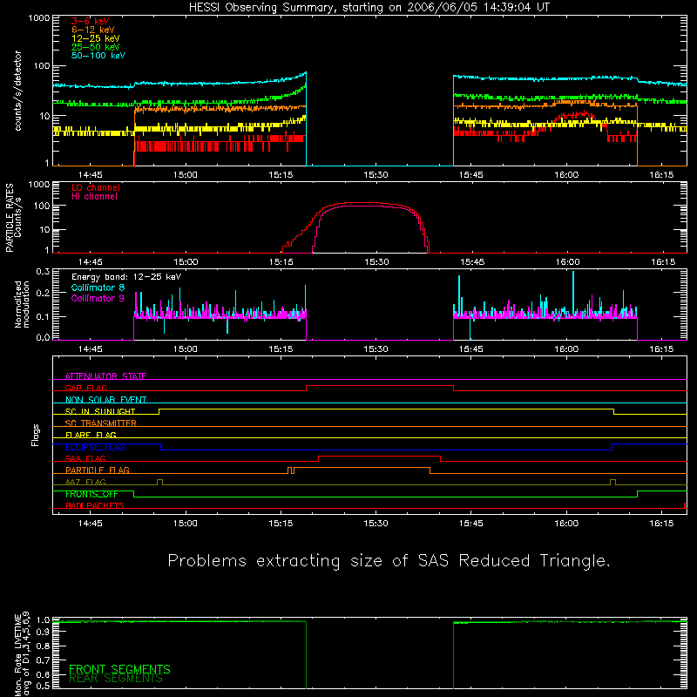This screenshot has width=697, height=697.
Task: Click the 15:30 tick label under the flags panel
Action: tap(376, 524)
